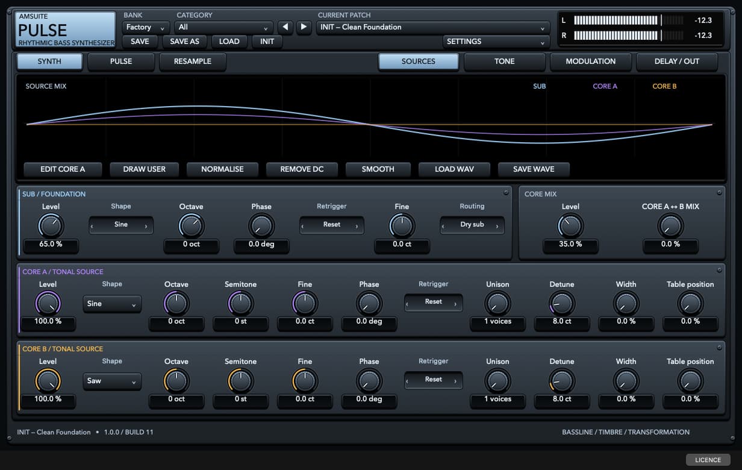The width and height of the screenshot is (742, 470).
Task: Click the Core B Width knob
Action: pyautogui.click(x=626, y=381)
